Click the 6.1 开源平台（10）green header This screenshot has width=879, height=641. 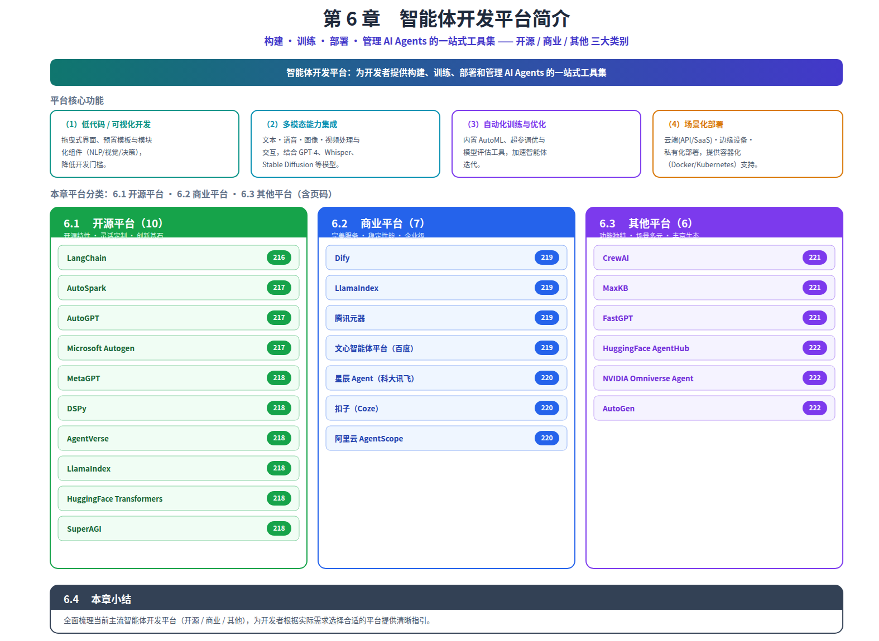click(x=179, y=222)
